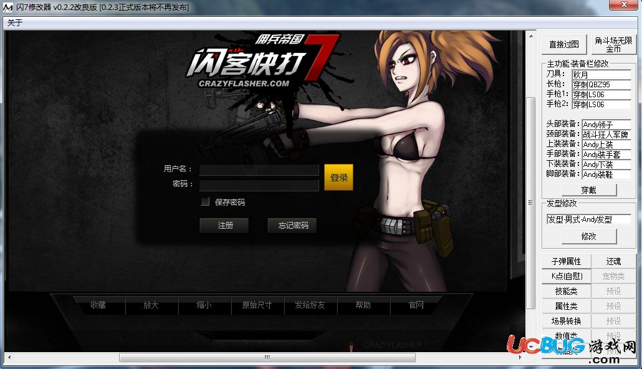Click the 下装装备 field Andy下装
This screenshot has height=369, width=642.
coord(606,165)
